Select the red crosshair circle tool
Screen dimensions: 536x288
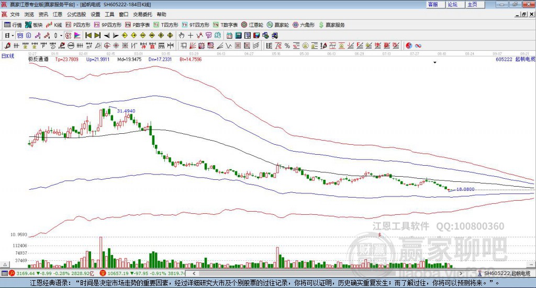(107, 45)
